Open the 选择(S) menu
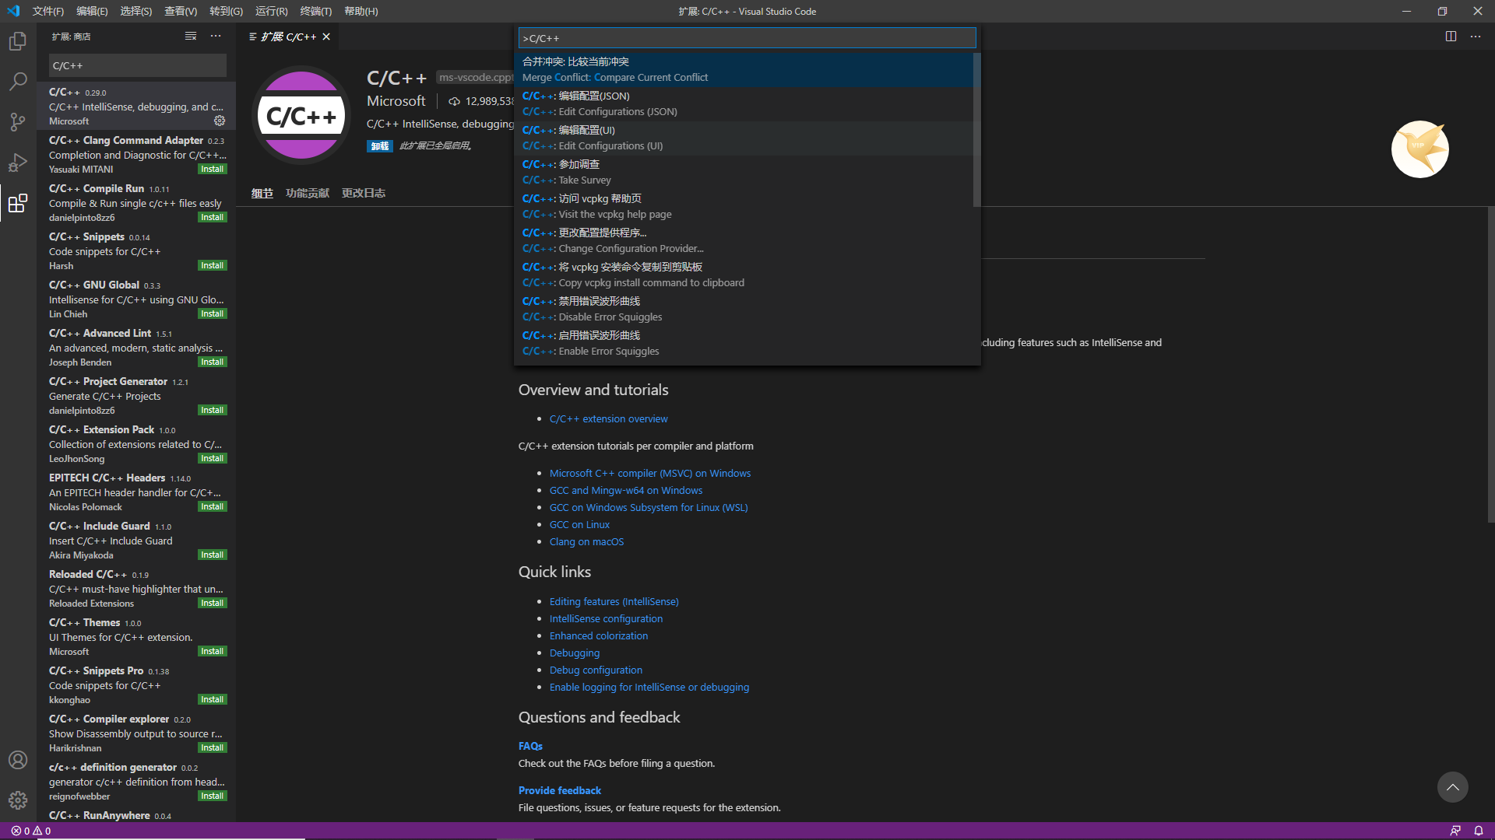The image size is (1495, 840). point(136,11)
